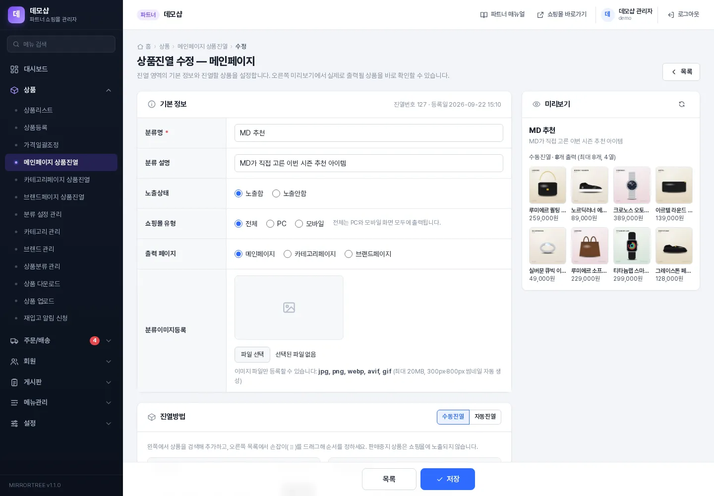Click the dashboard grid icon
714x496 pixels.
[x=14, y=69]
